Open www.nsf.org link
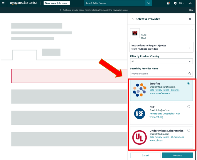 click(156, 117)
